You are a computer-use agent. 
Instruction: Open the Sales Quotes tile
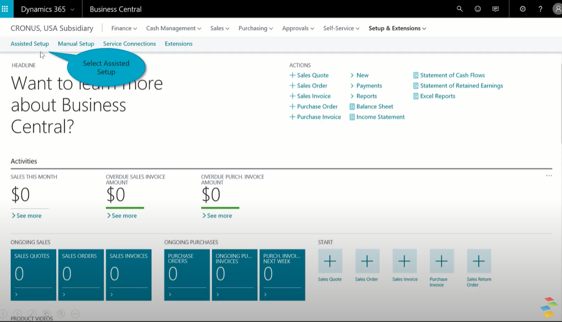point(33,274)
